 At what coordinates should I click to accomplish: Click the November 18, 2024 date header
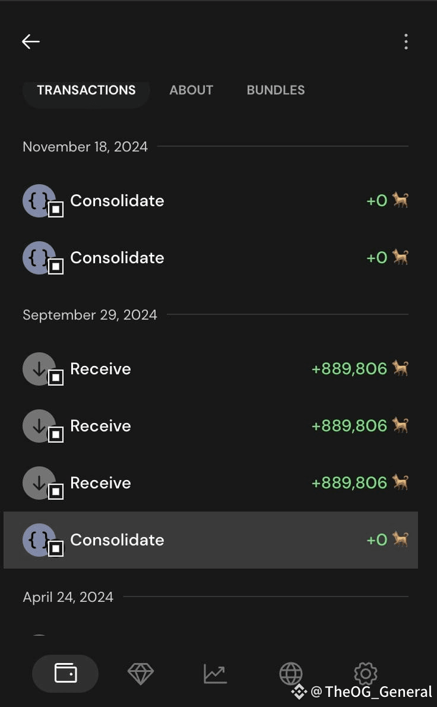pos(85,147)
